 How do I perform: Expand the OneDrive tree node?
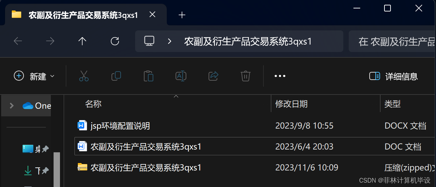coord(12,106)
